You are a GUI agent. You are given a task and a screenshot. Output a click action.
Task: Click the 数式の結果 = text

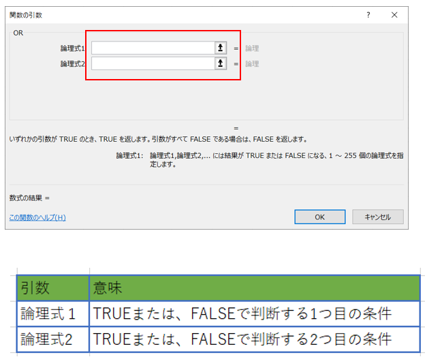(30, 198)
